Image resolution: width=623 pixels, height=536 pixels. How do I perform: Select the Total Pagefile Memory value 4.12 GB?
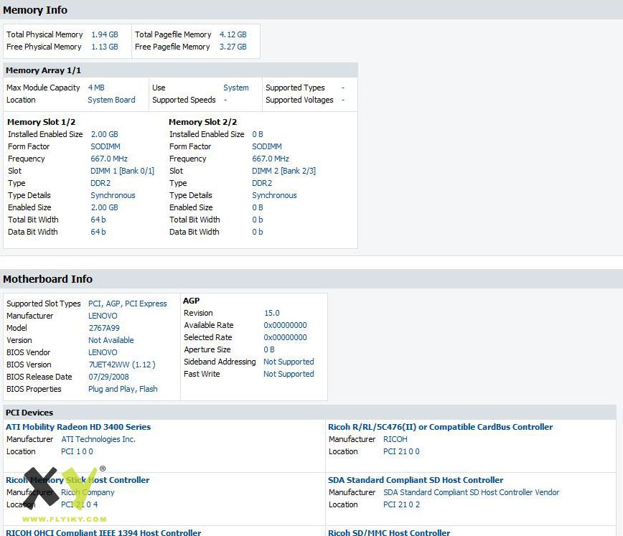pos(233,34)
